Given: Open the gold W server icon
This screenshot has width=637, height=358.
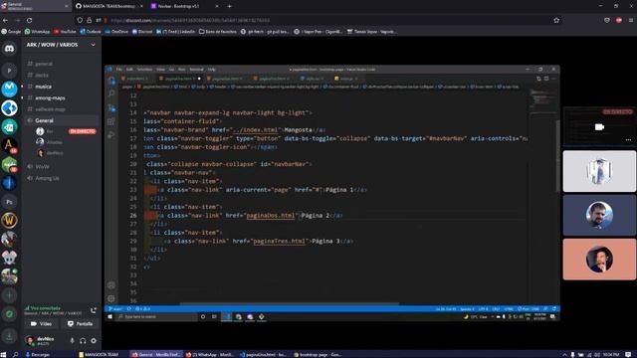Looking at the screenshot, I should [9, 221].
